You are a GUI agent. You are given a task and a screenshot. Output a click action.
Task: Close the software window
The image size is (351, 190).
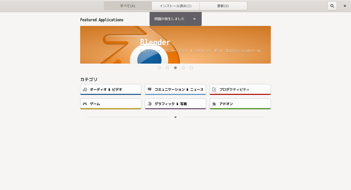345,6
